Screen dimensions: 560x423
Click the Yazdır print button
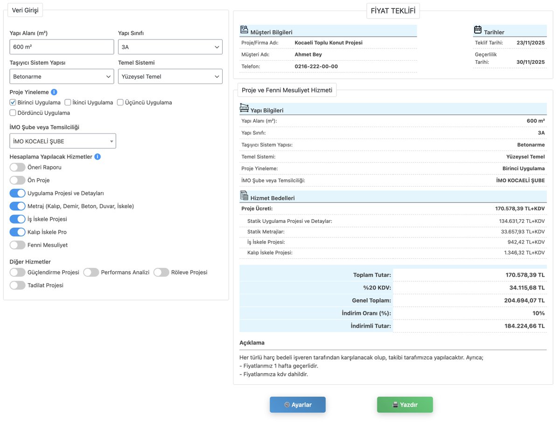pos(405,405)
